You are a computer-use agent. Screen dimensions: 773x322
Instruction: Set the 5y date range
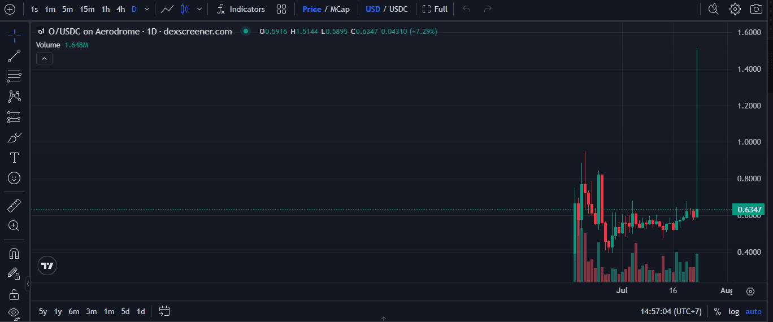(x=43, y=311)
